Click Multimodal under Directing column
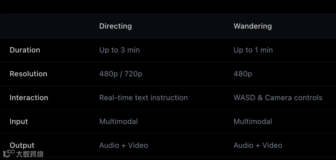Image resolution: width=336 pixels, height=160 pixels. click(119, 122)
